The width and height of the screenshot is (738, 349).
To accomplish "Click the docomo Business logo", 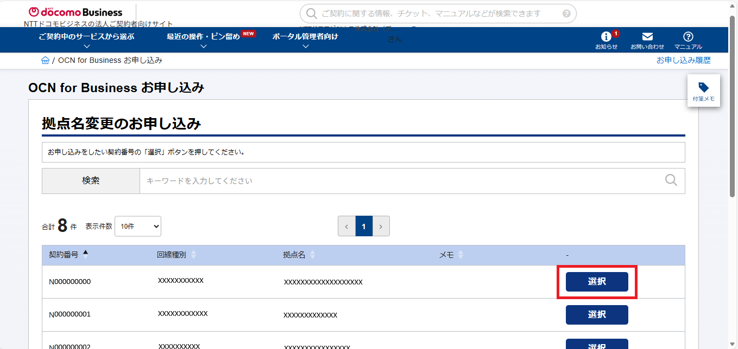I will [x=75, y=12].
